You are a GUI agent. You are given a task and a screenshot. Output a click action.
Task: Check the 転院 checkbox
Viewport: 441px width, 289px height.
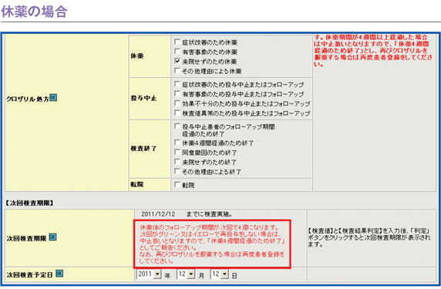pos(177,185)
